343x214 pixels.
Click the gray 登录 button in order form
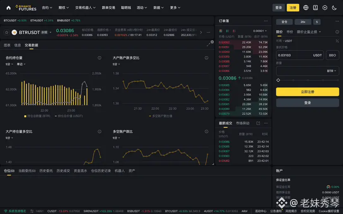click(x=307, y=102)
